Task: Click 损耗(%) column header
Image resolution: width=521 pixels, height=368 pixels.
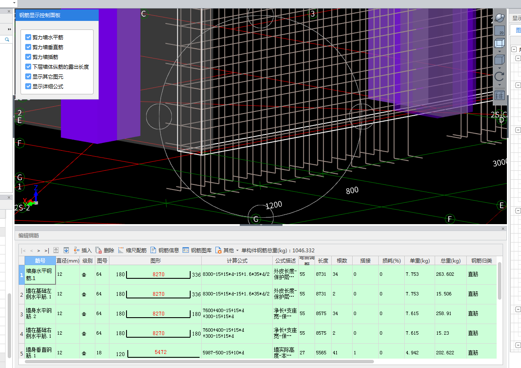Action: pyautogui.click(x=391, y=260)
